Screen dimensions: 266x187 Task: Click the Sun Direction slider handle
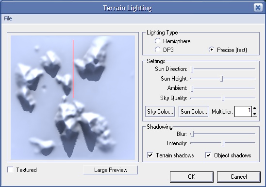click(192, 69)
